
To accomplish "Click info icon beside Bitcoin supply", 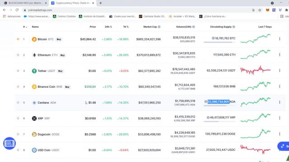I will tap(213, 38).
